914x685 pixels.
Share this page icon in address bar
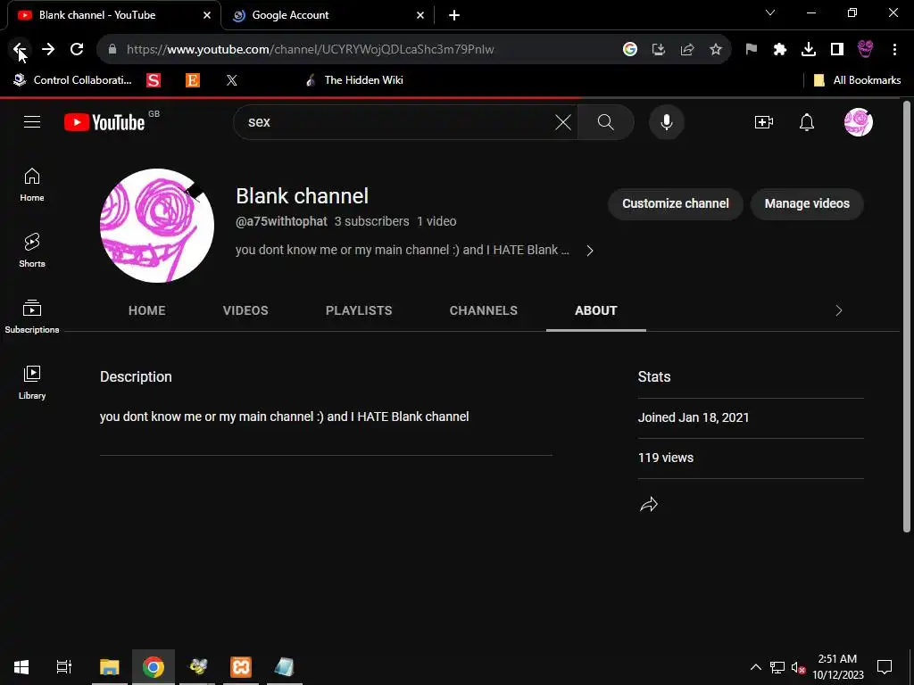687,50
